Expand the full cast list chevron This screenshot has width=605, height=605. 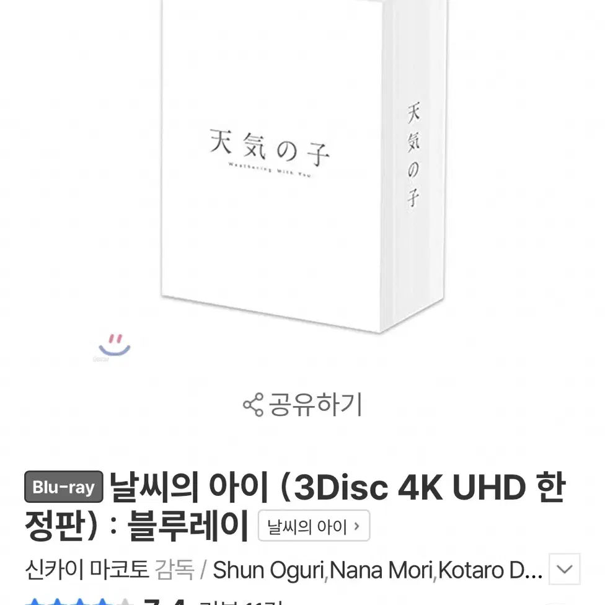pos(565,569)
